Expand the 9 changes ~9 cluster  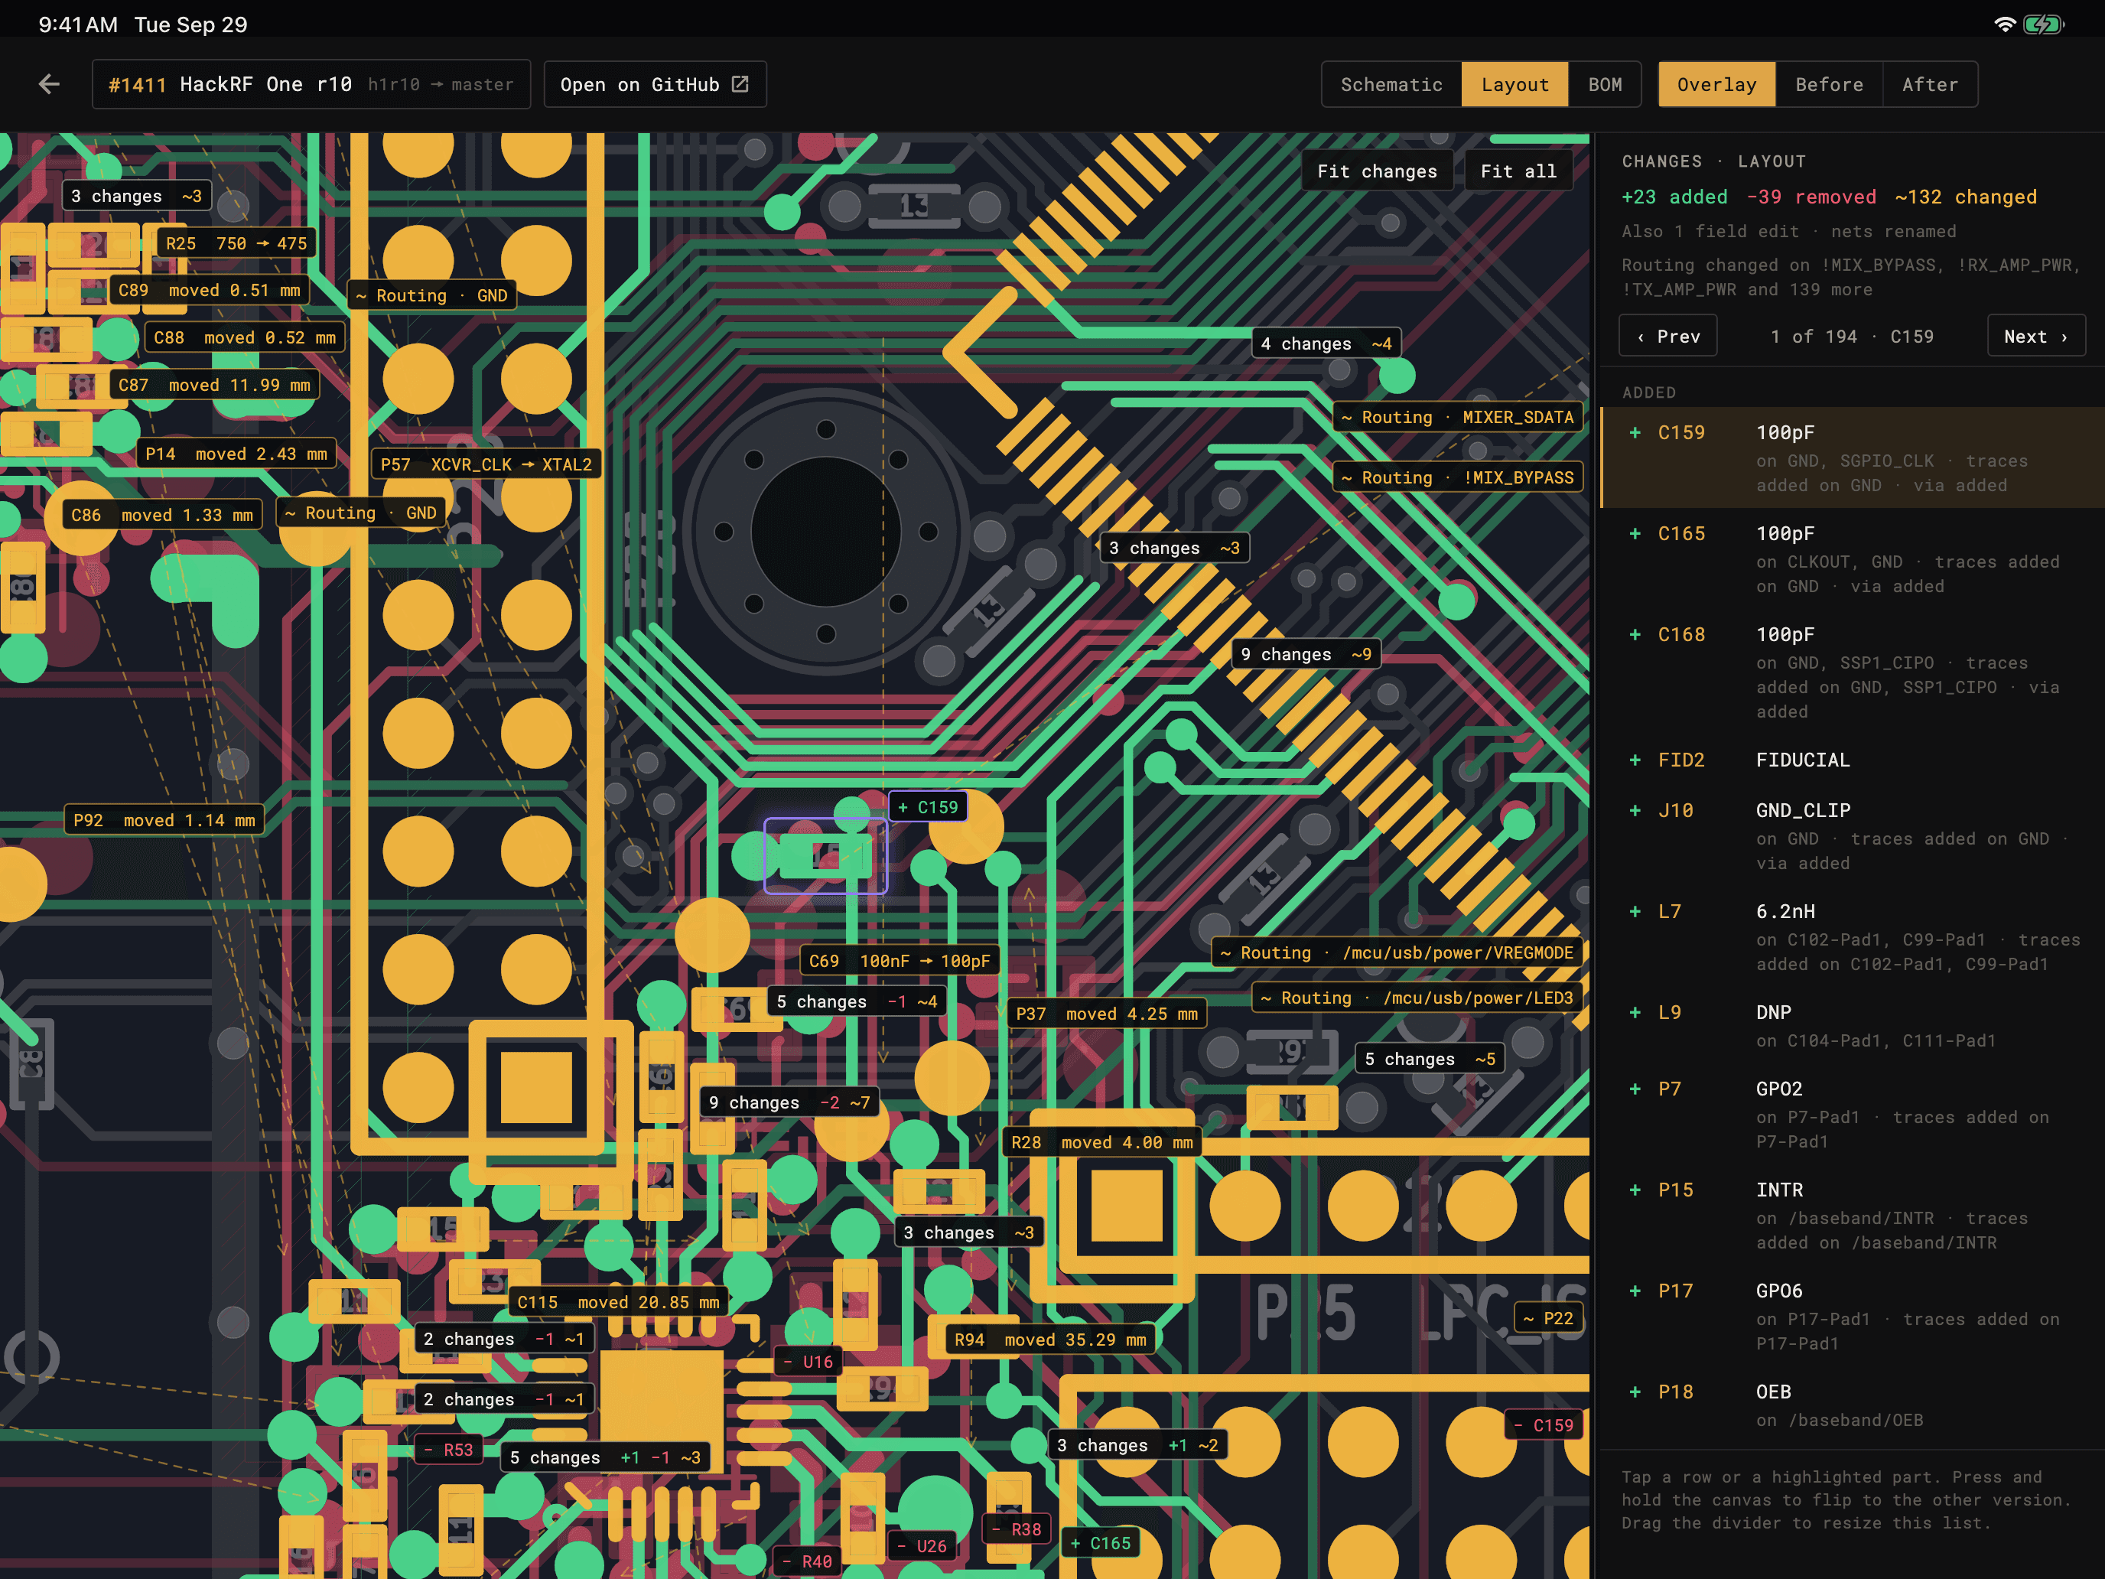(1306, 655)
